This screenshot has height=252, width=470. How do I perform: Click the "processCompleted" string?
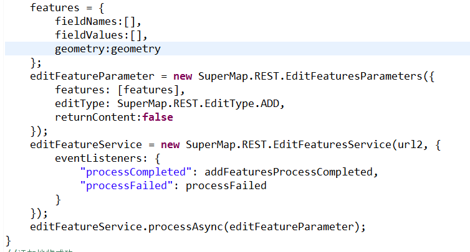pyautogui.click(x=136, y=172)
